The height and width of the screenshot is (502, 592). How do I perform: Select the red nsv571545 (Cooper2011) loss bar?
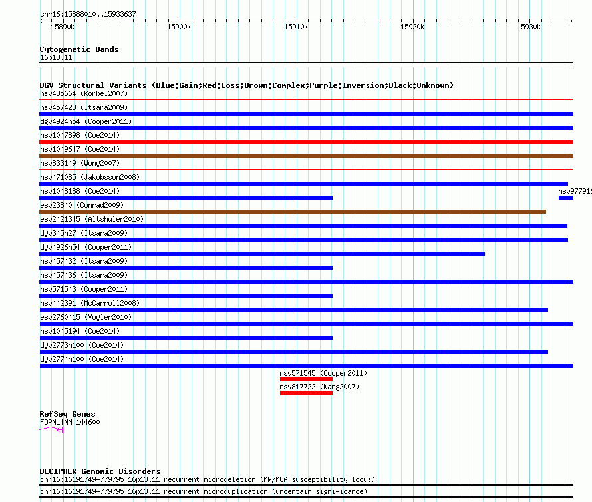tap(306, 379)
